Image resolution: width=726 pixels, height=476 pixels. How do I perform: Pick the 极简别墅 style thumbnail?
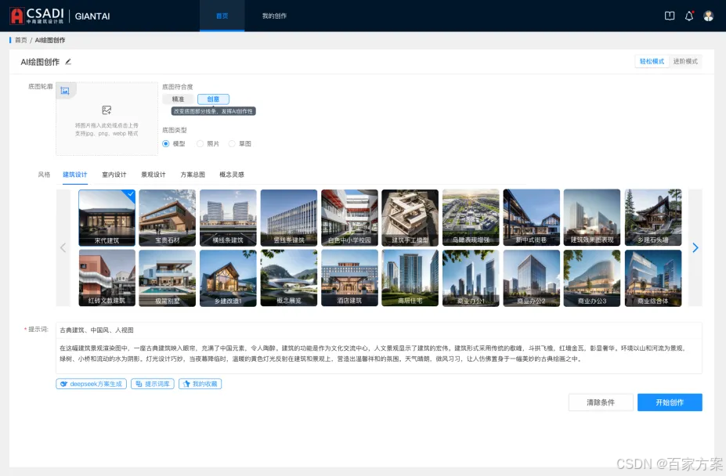pyautogui.click(x=167, y=278)
